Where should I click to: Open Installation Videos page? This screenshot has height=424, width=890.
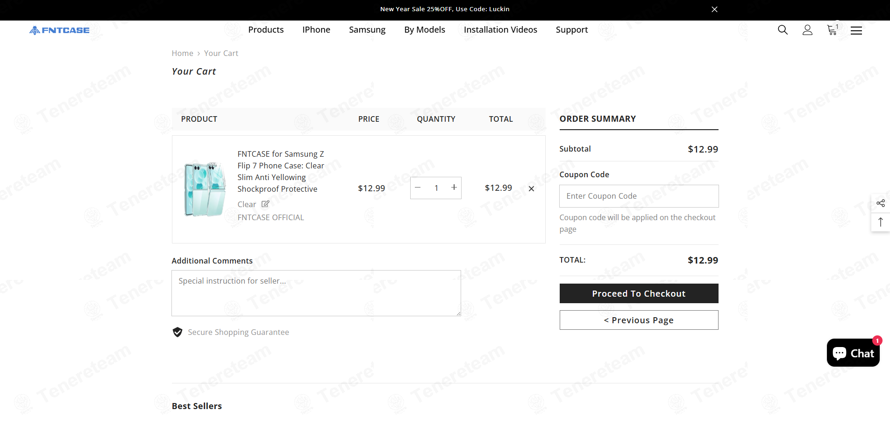pos(500,30)
